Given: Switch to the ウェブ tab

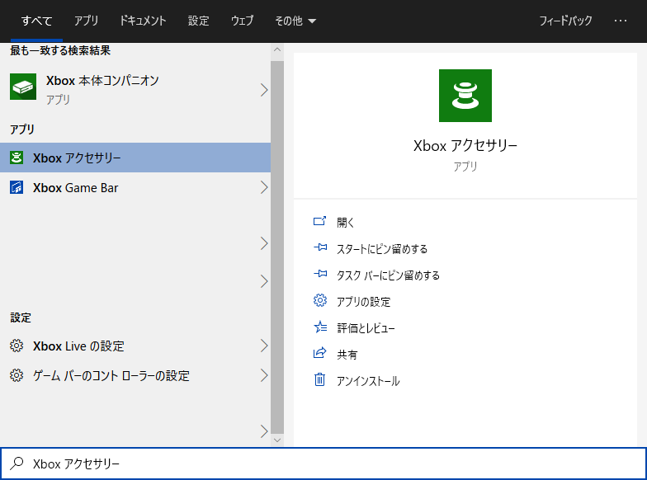Looking at the screenshot, I should click(242, 21).
